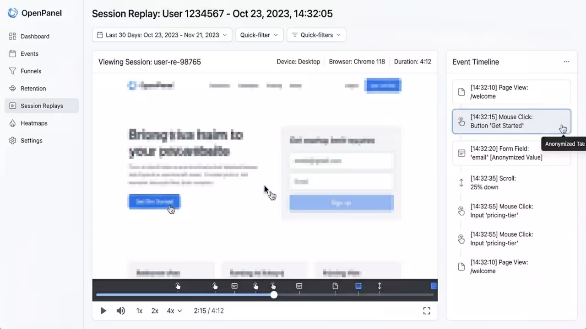586x329 pixels.
Task: Open the Quick-filters dropdown with filter icon
Action: 316,35
